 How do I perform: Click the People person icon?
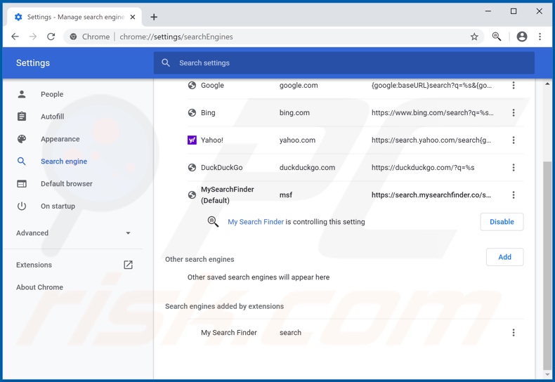[x=22, y=94]
